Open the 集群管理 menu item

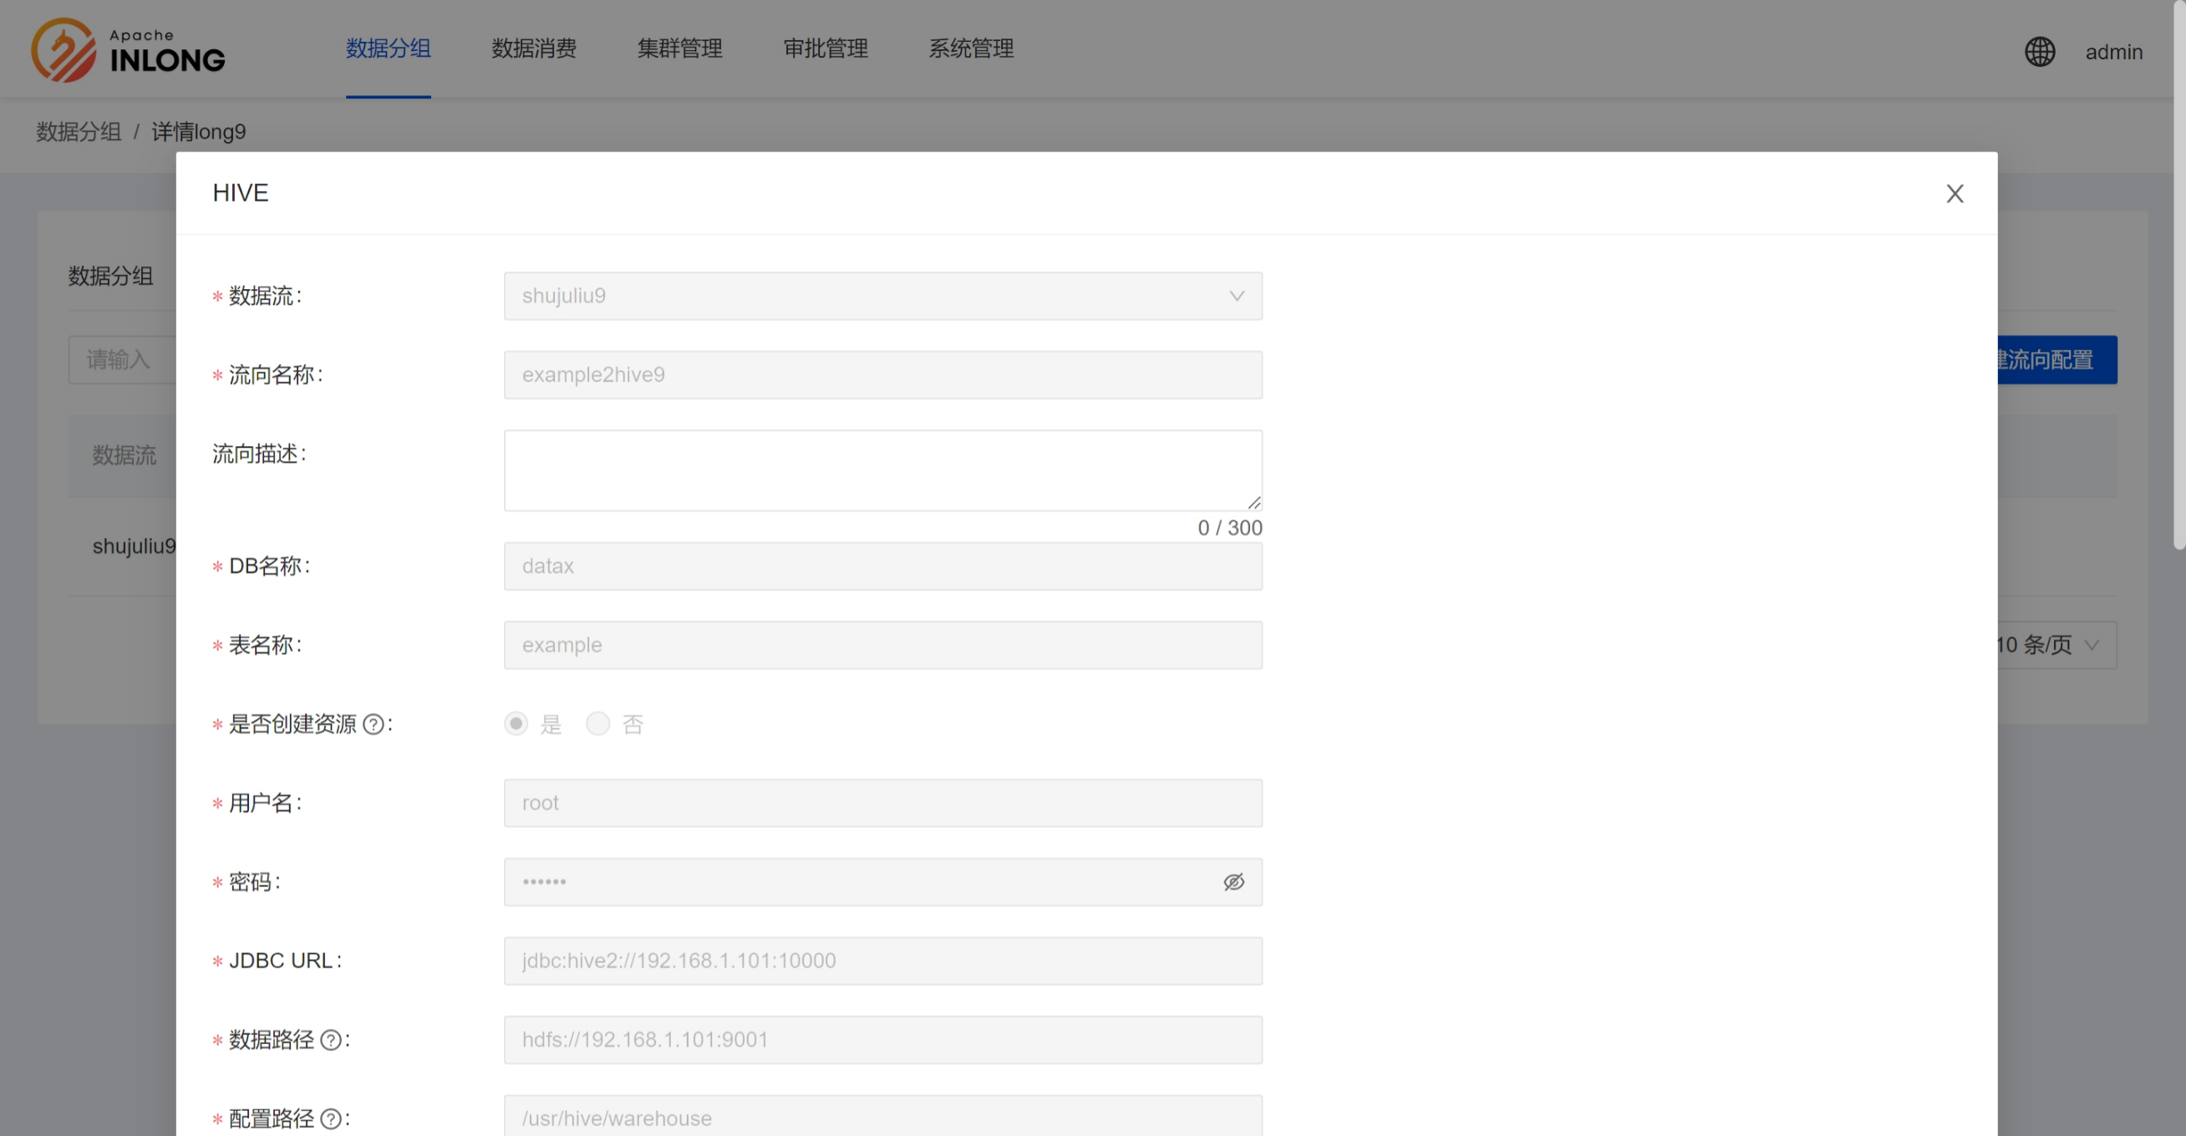[x=679, y=48]
